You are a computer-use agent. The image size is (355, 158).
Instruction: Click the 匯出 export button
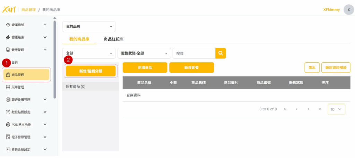(312, 68)
